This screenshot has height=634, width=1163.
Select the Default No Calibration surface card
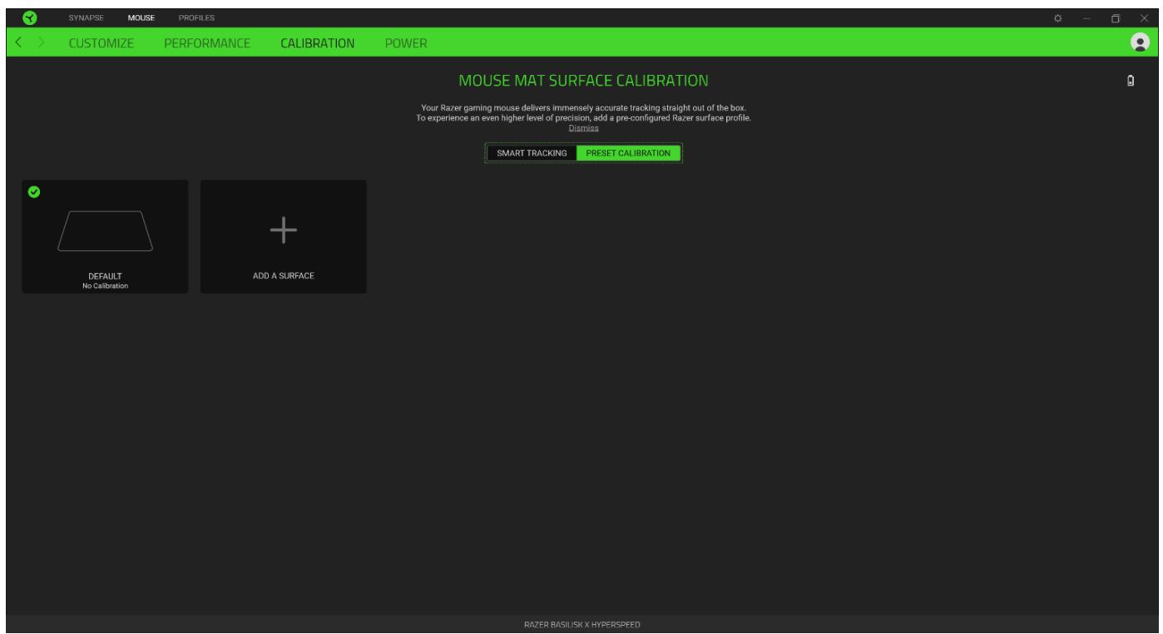point(105,236)
